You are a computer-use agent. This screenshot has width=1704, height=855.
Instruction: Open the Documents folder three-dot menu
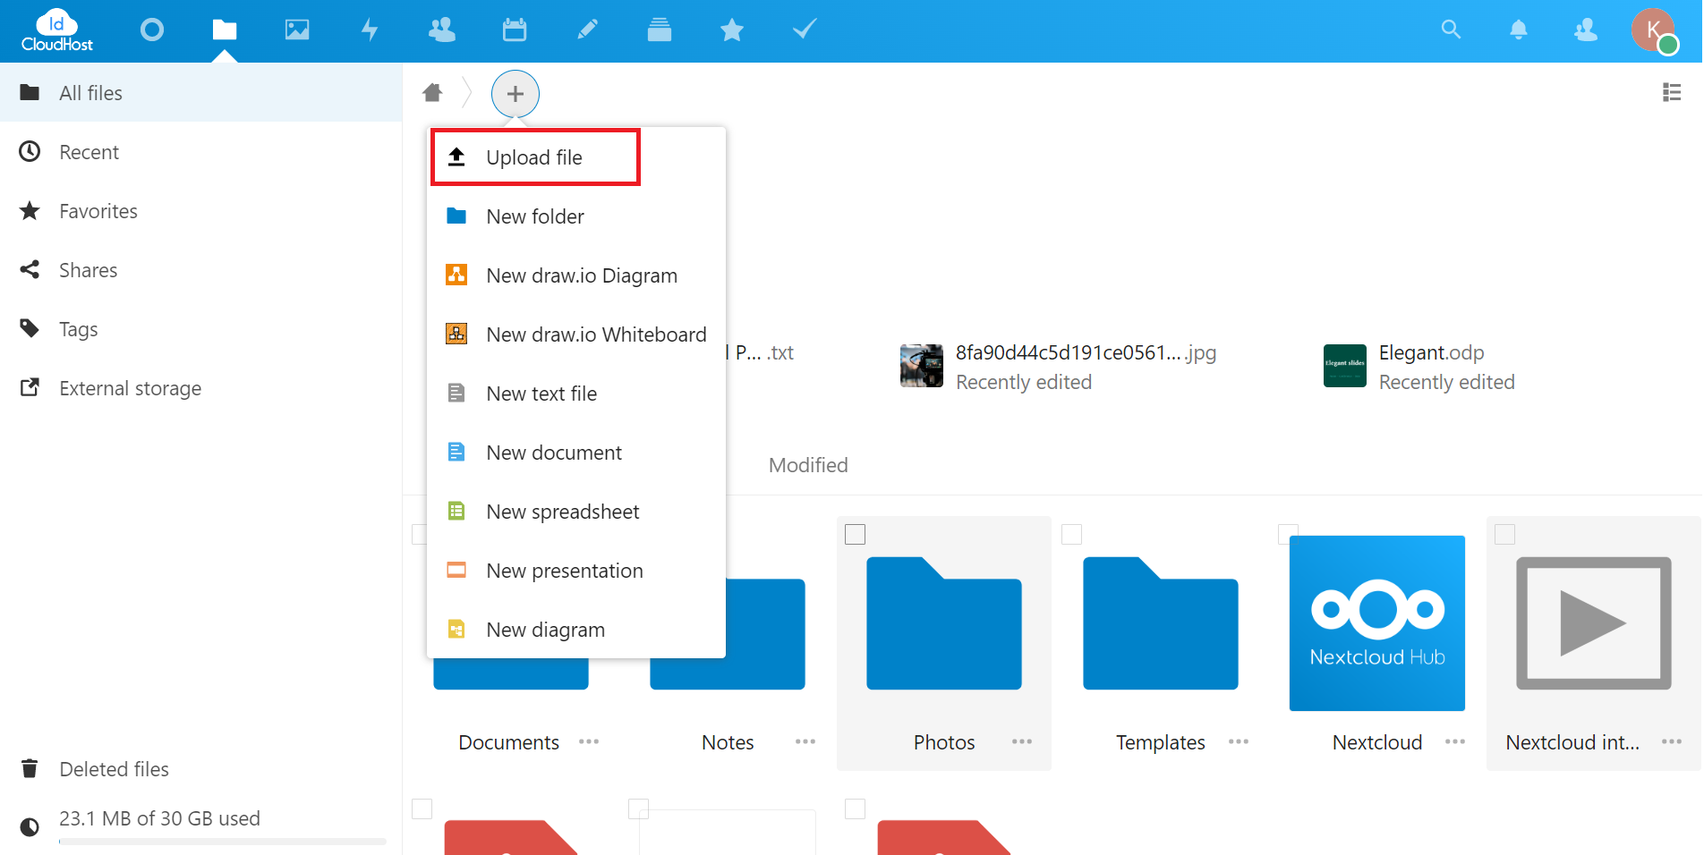(589, 741)
